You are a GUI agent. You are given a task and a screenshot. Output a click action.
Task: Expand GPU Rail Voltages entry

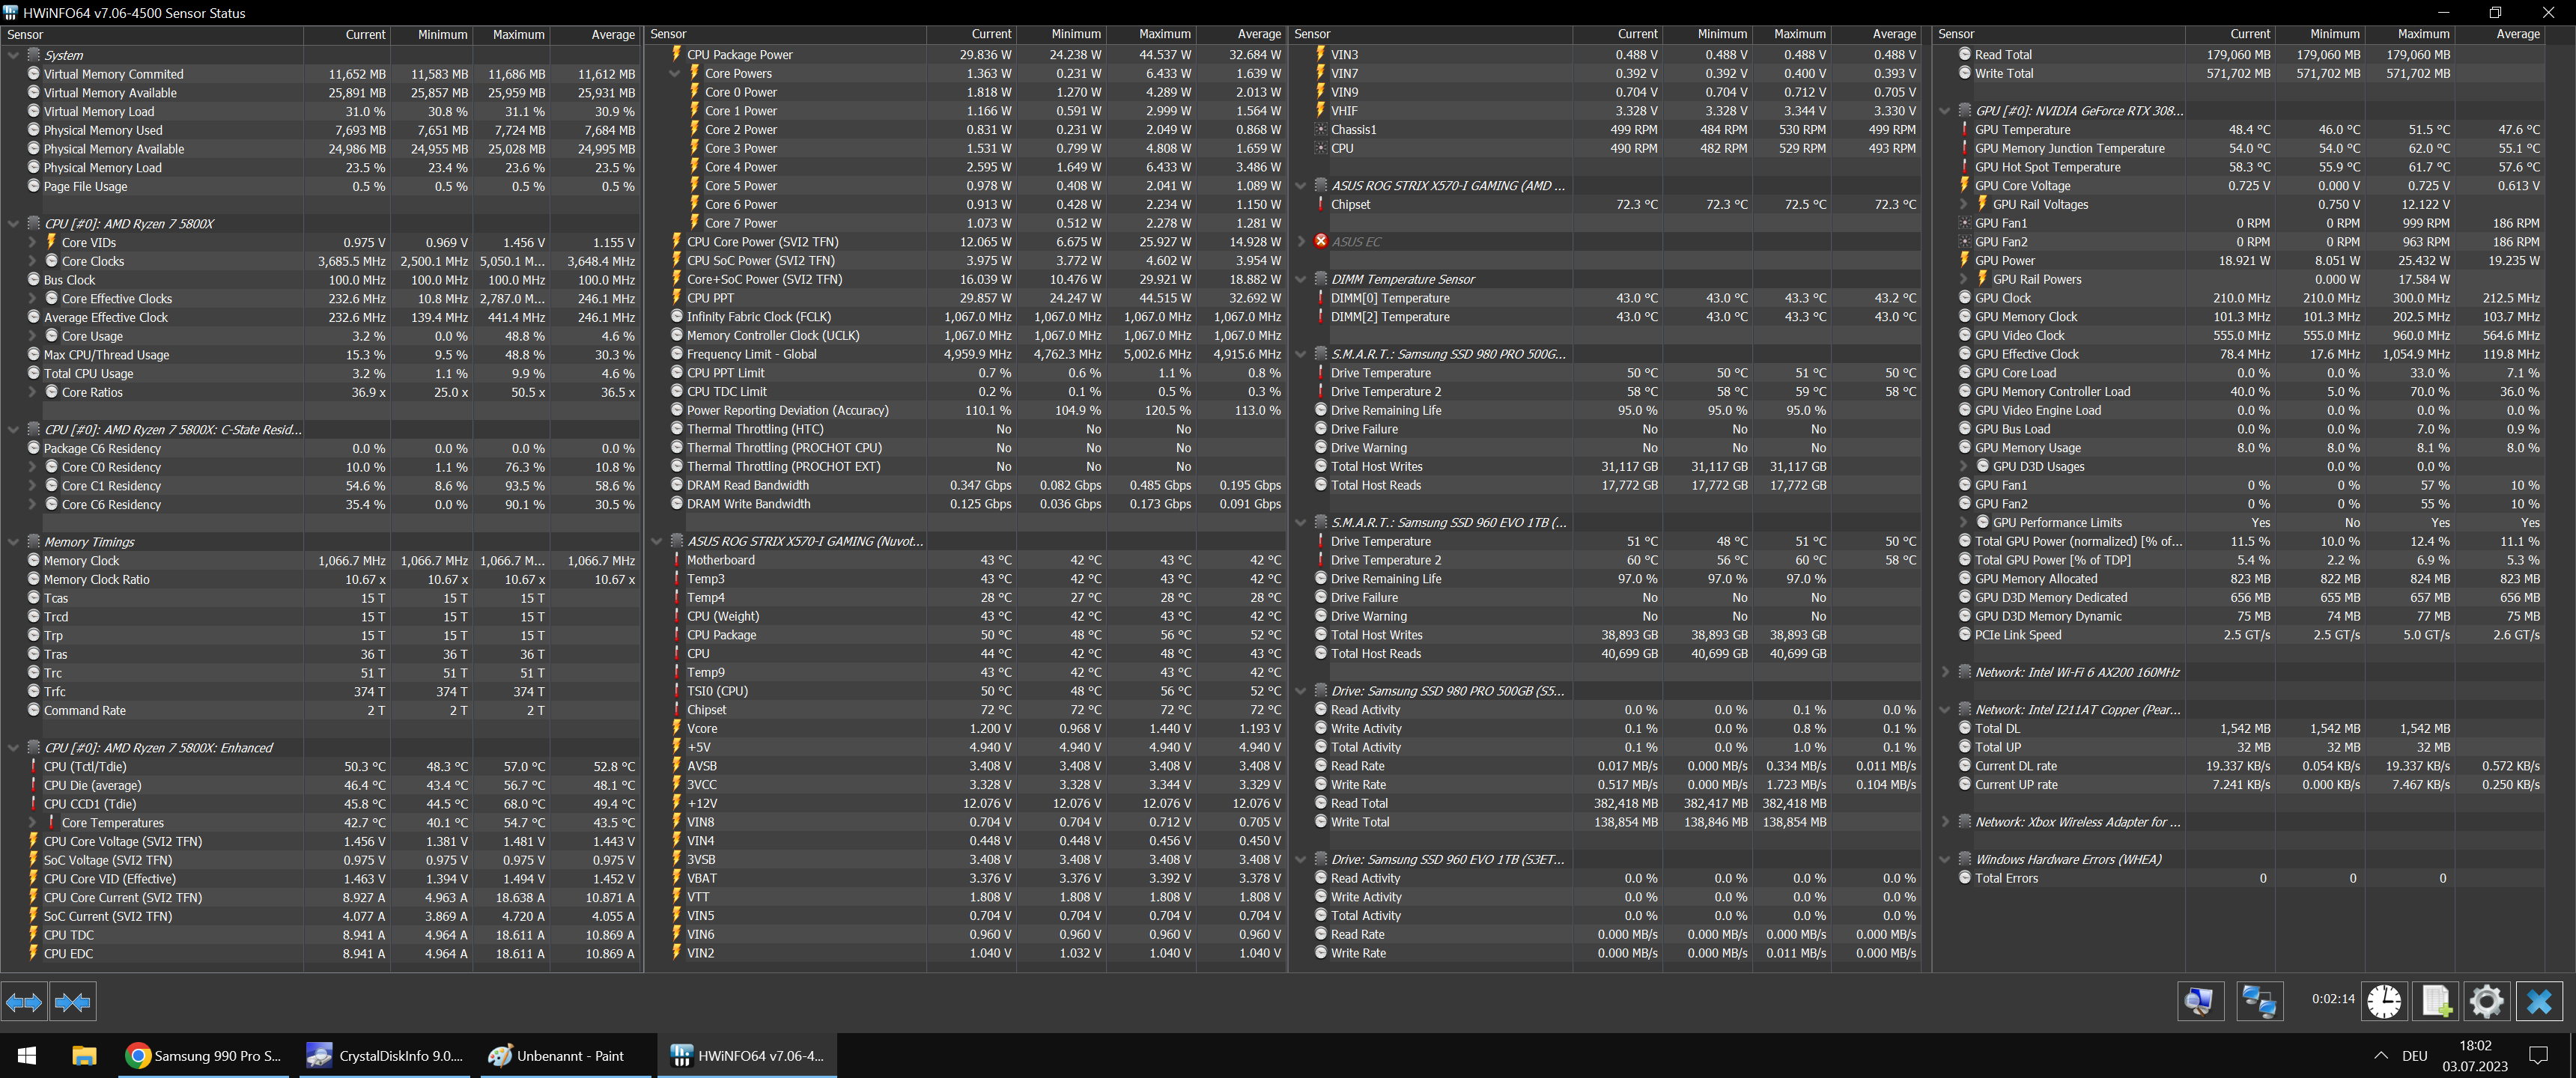(1964, 204)
